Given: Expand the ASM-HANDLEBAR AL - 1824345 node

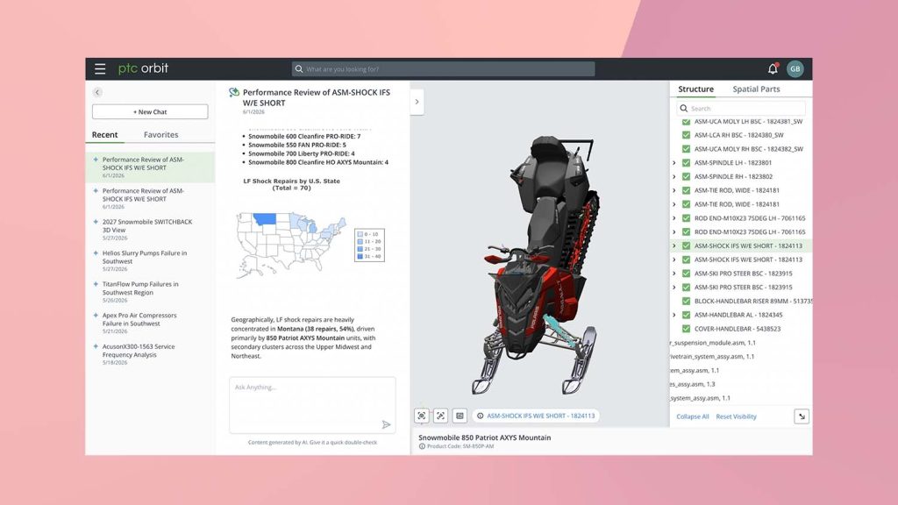Looking at the screenshot, I should point(674,315).
